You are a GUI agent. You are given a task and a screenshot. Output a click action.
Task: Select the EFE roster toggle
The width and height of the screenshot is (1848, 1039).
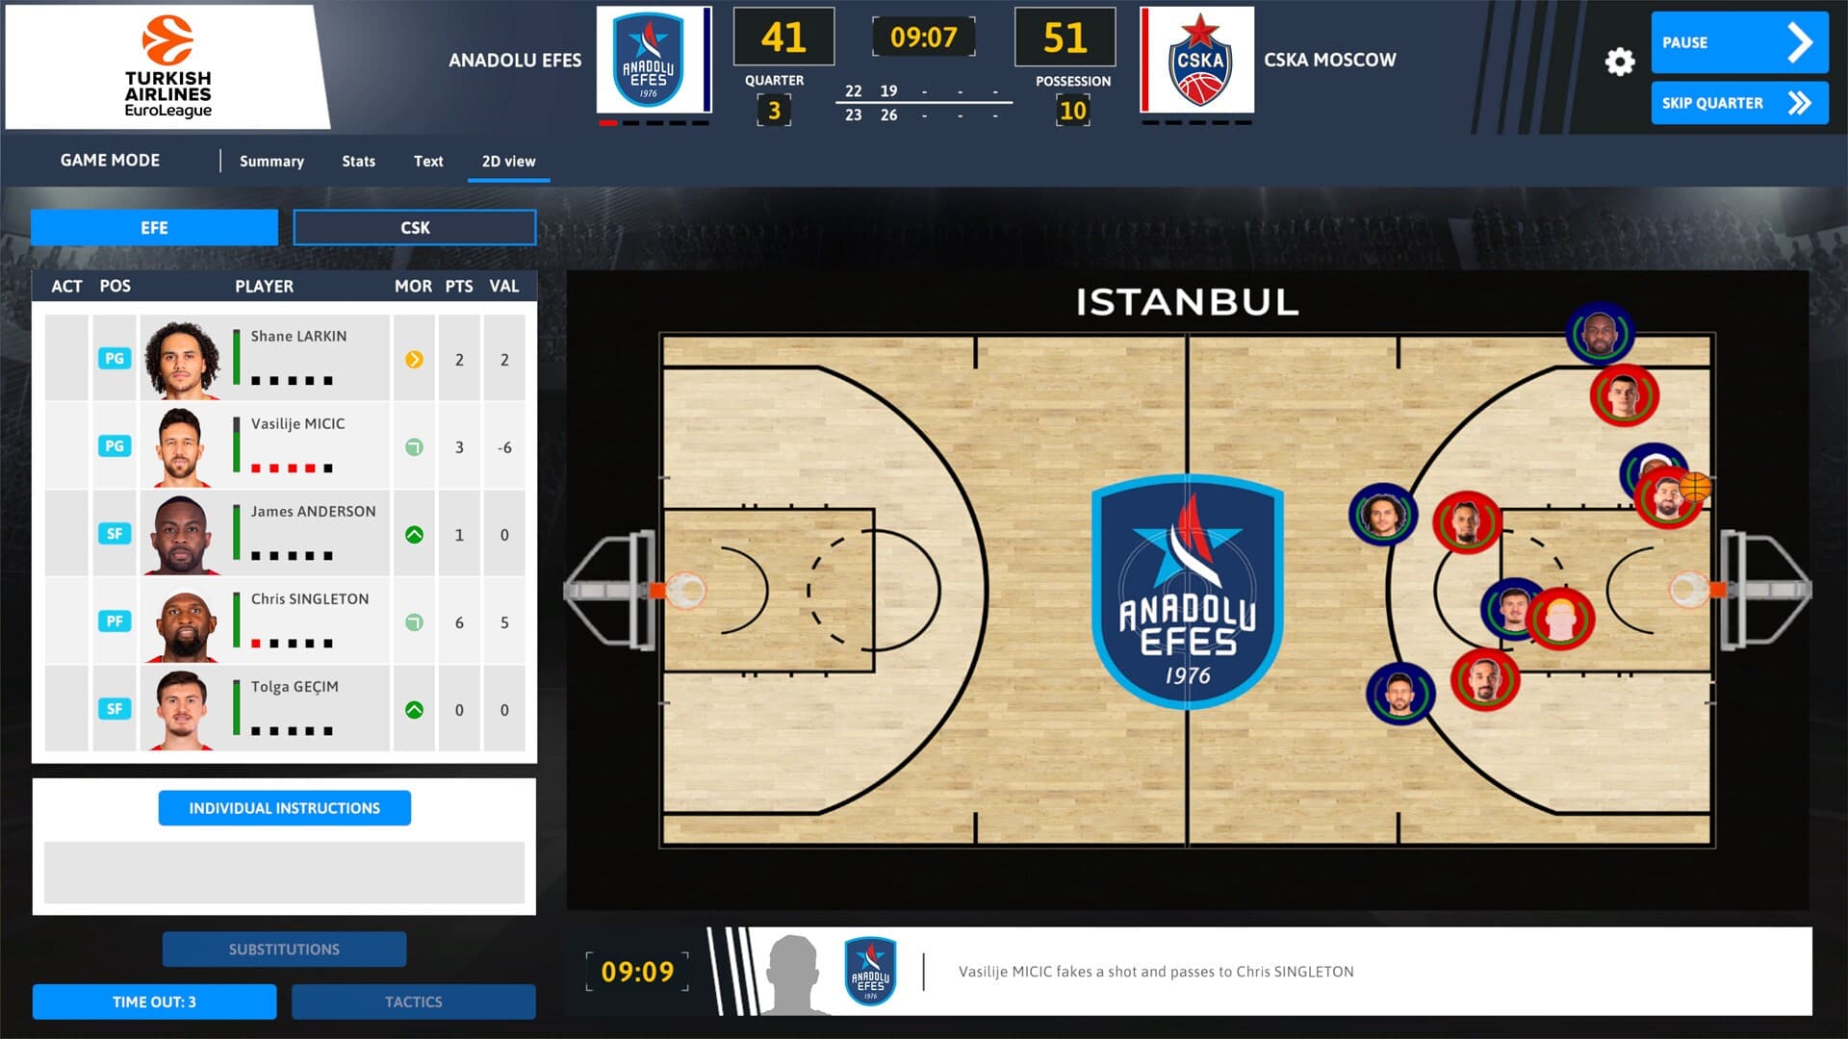click(x=154, y=227)
